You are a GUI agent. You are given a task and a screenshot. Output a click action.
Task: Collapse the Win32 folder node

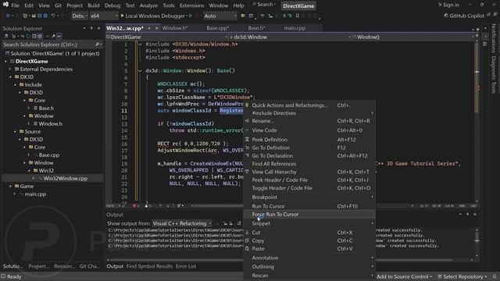29,170
